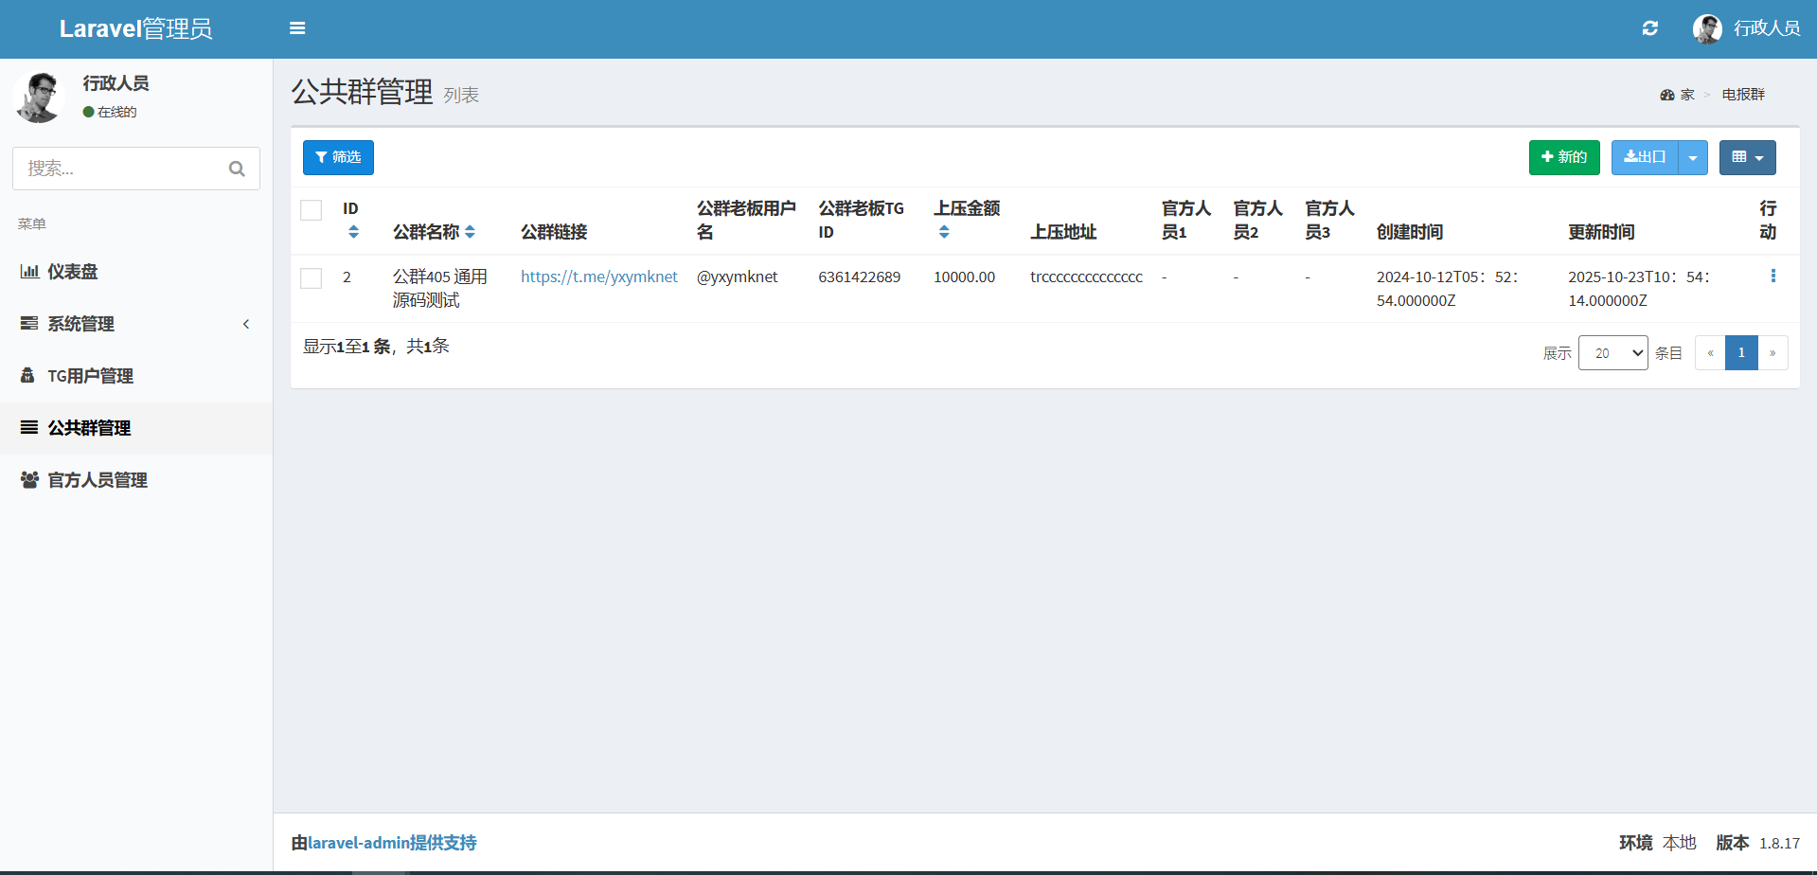Screen dimensions: 1817x875
Task: Open the 20 per-page select box
Action: click(x=1612, y=353)
